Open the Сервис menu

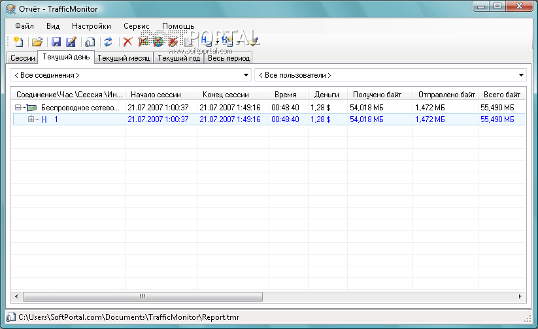tap(137, 26)
